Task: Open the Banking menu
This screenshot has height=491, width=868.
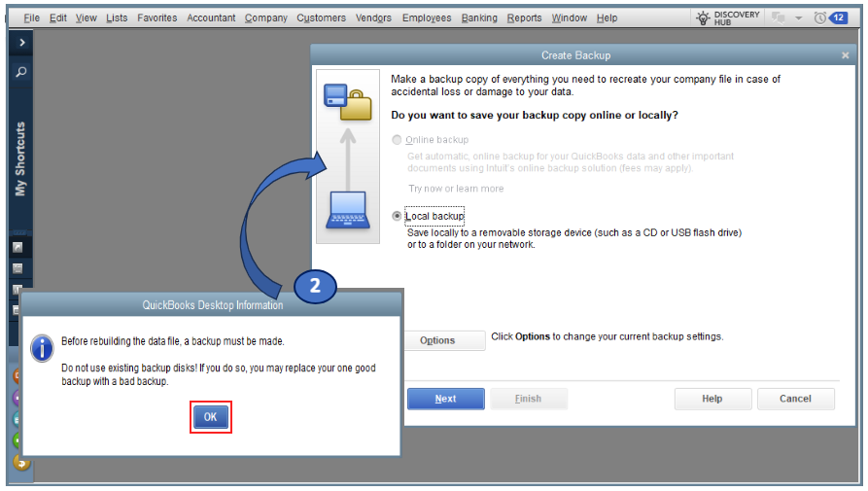Action: [479, 18]
